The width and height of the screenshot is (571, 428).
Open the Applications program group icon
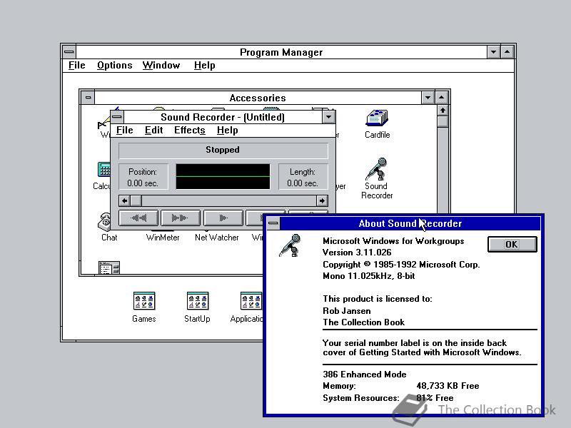251,301
